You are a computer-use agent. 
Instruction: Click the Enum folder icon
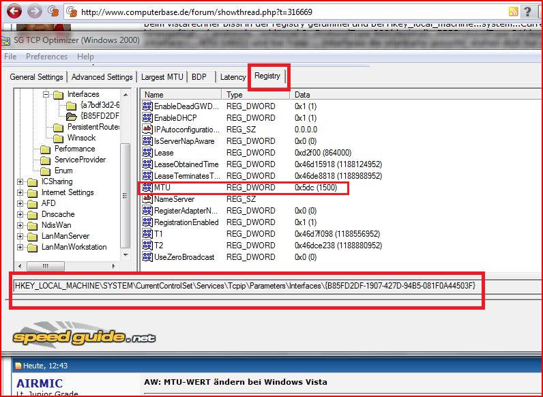45,171
